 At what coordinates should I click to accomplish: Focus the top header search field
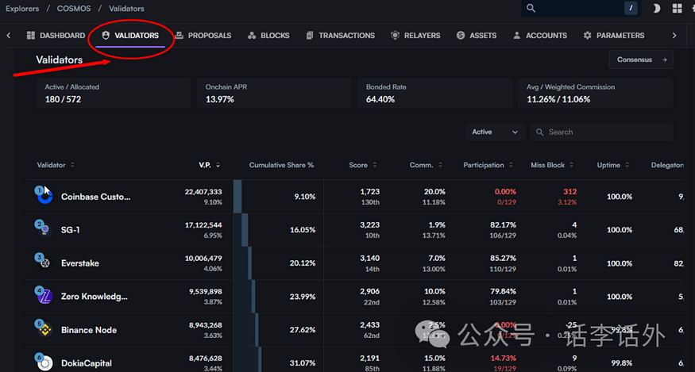pyautogui.click(x=581, y=9)
